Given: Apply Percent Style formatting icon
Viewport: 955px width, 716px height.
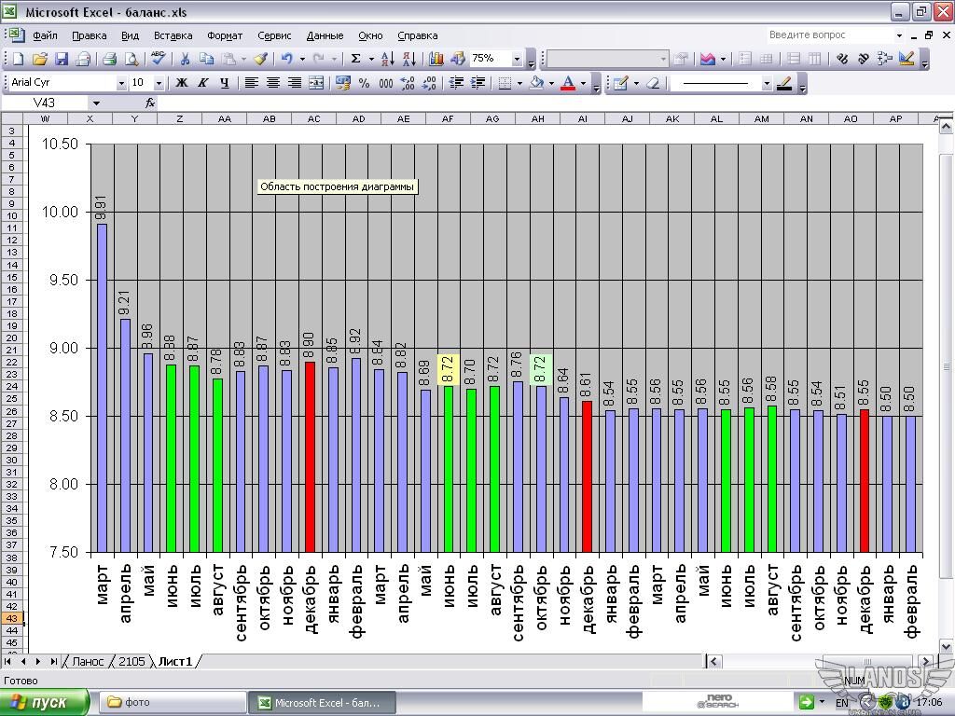Looking at the screenshot, I should [x=364, y=83].
